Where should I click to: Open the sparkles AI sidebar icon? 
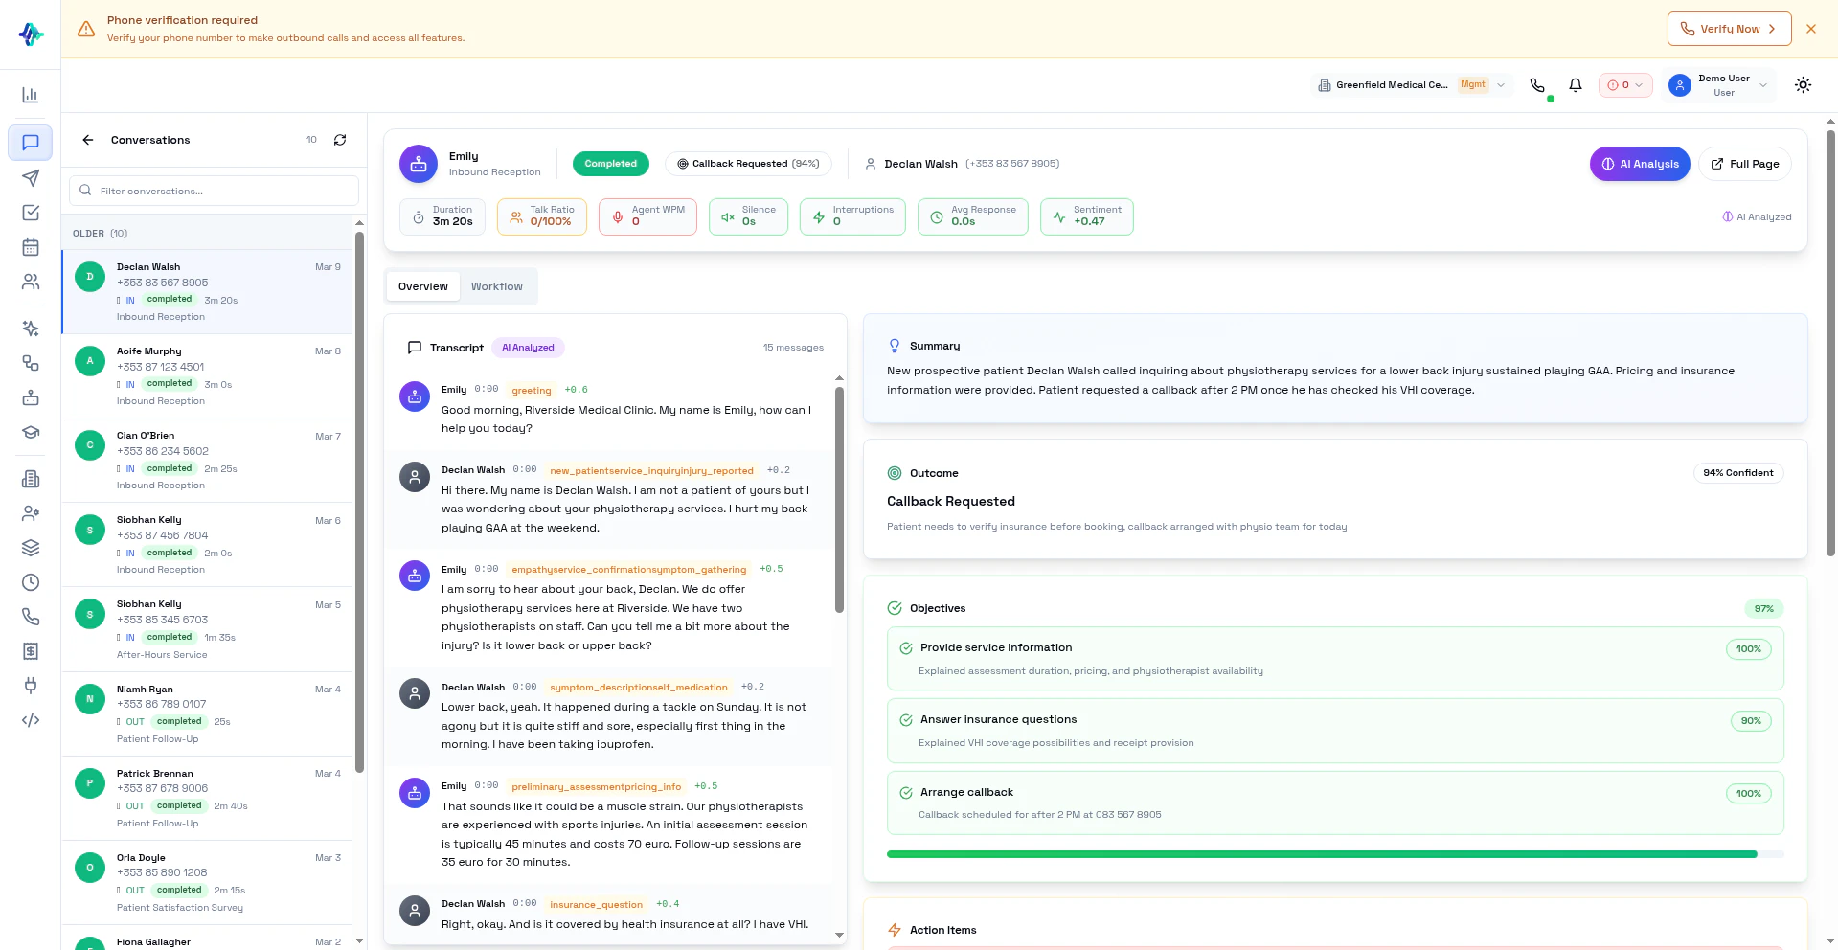click(x=31, y=328)
